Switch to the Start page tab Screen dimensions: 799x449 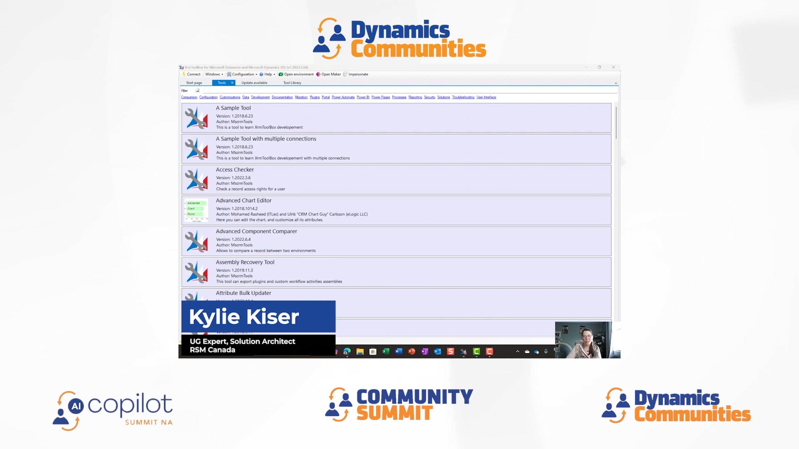pos(194,83)
